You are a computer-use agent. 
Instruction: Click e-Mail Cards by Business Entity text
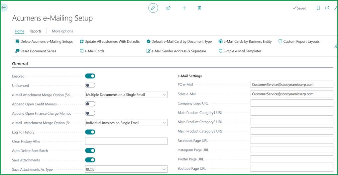(x=248, y=41)
